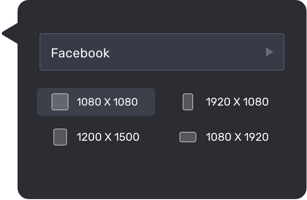Image resolution: width=307 pixels, height=200 pixels.
Task: Click the landscape icon beside 1080 X 1920
Action: tap(187, 137)
